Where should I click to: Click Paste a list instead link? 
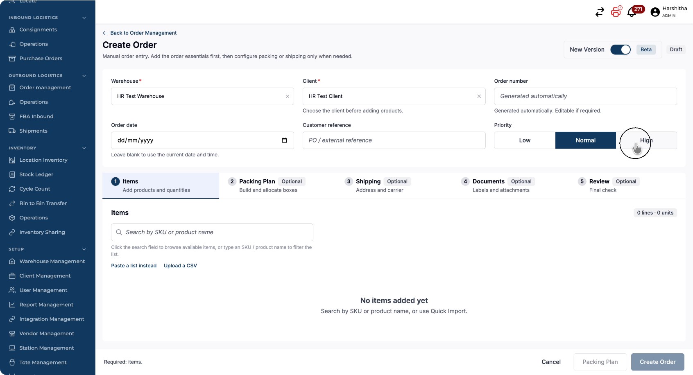[134, 266]
